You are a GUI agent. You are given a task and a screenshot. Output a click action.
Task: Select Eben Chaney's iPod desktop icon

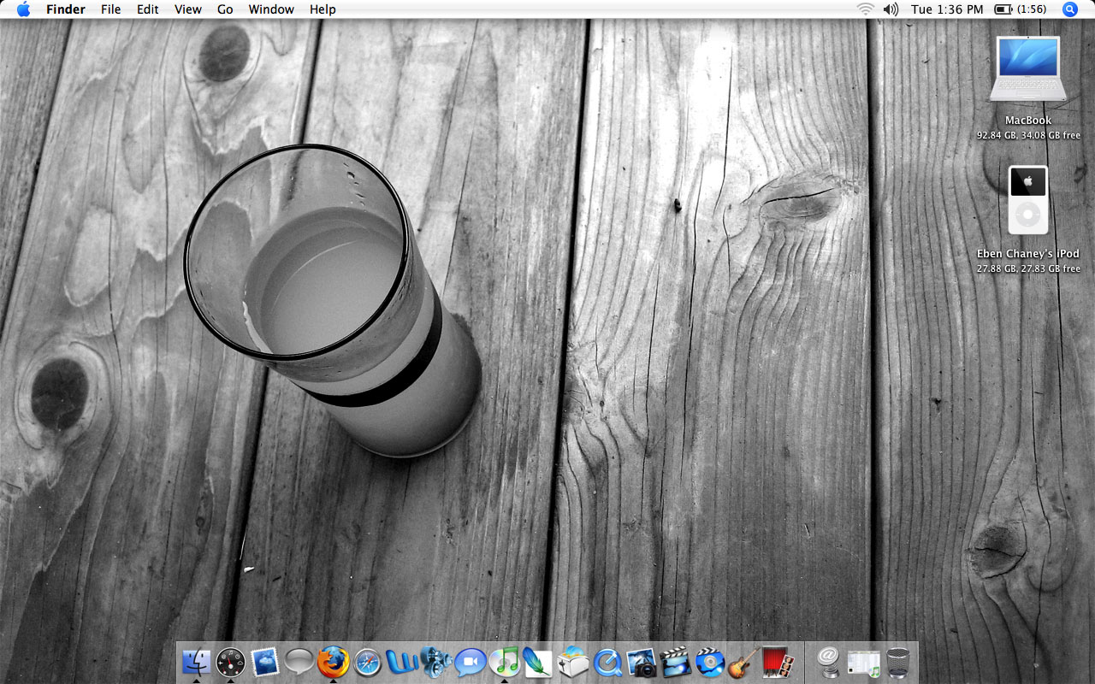1028,200
